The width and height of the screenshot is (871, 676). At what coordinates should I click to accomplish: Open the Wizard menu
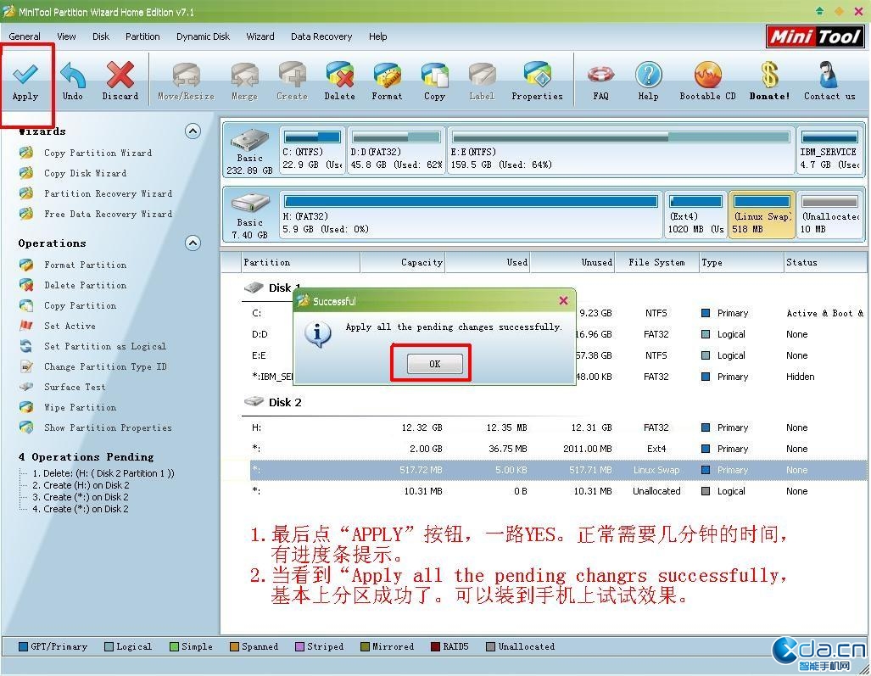click(x=260, y=36)
